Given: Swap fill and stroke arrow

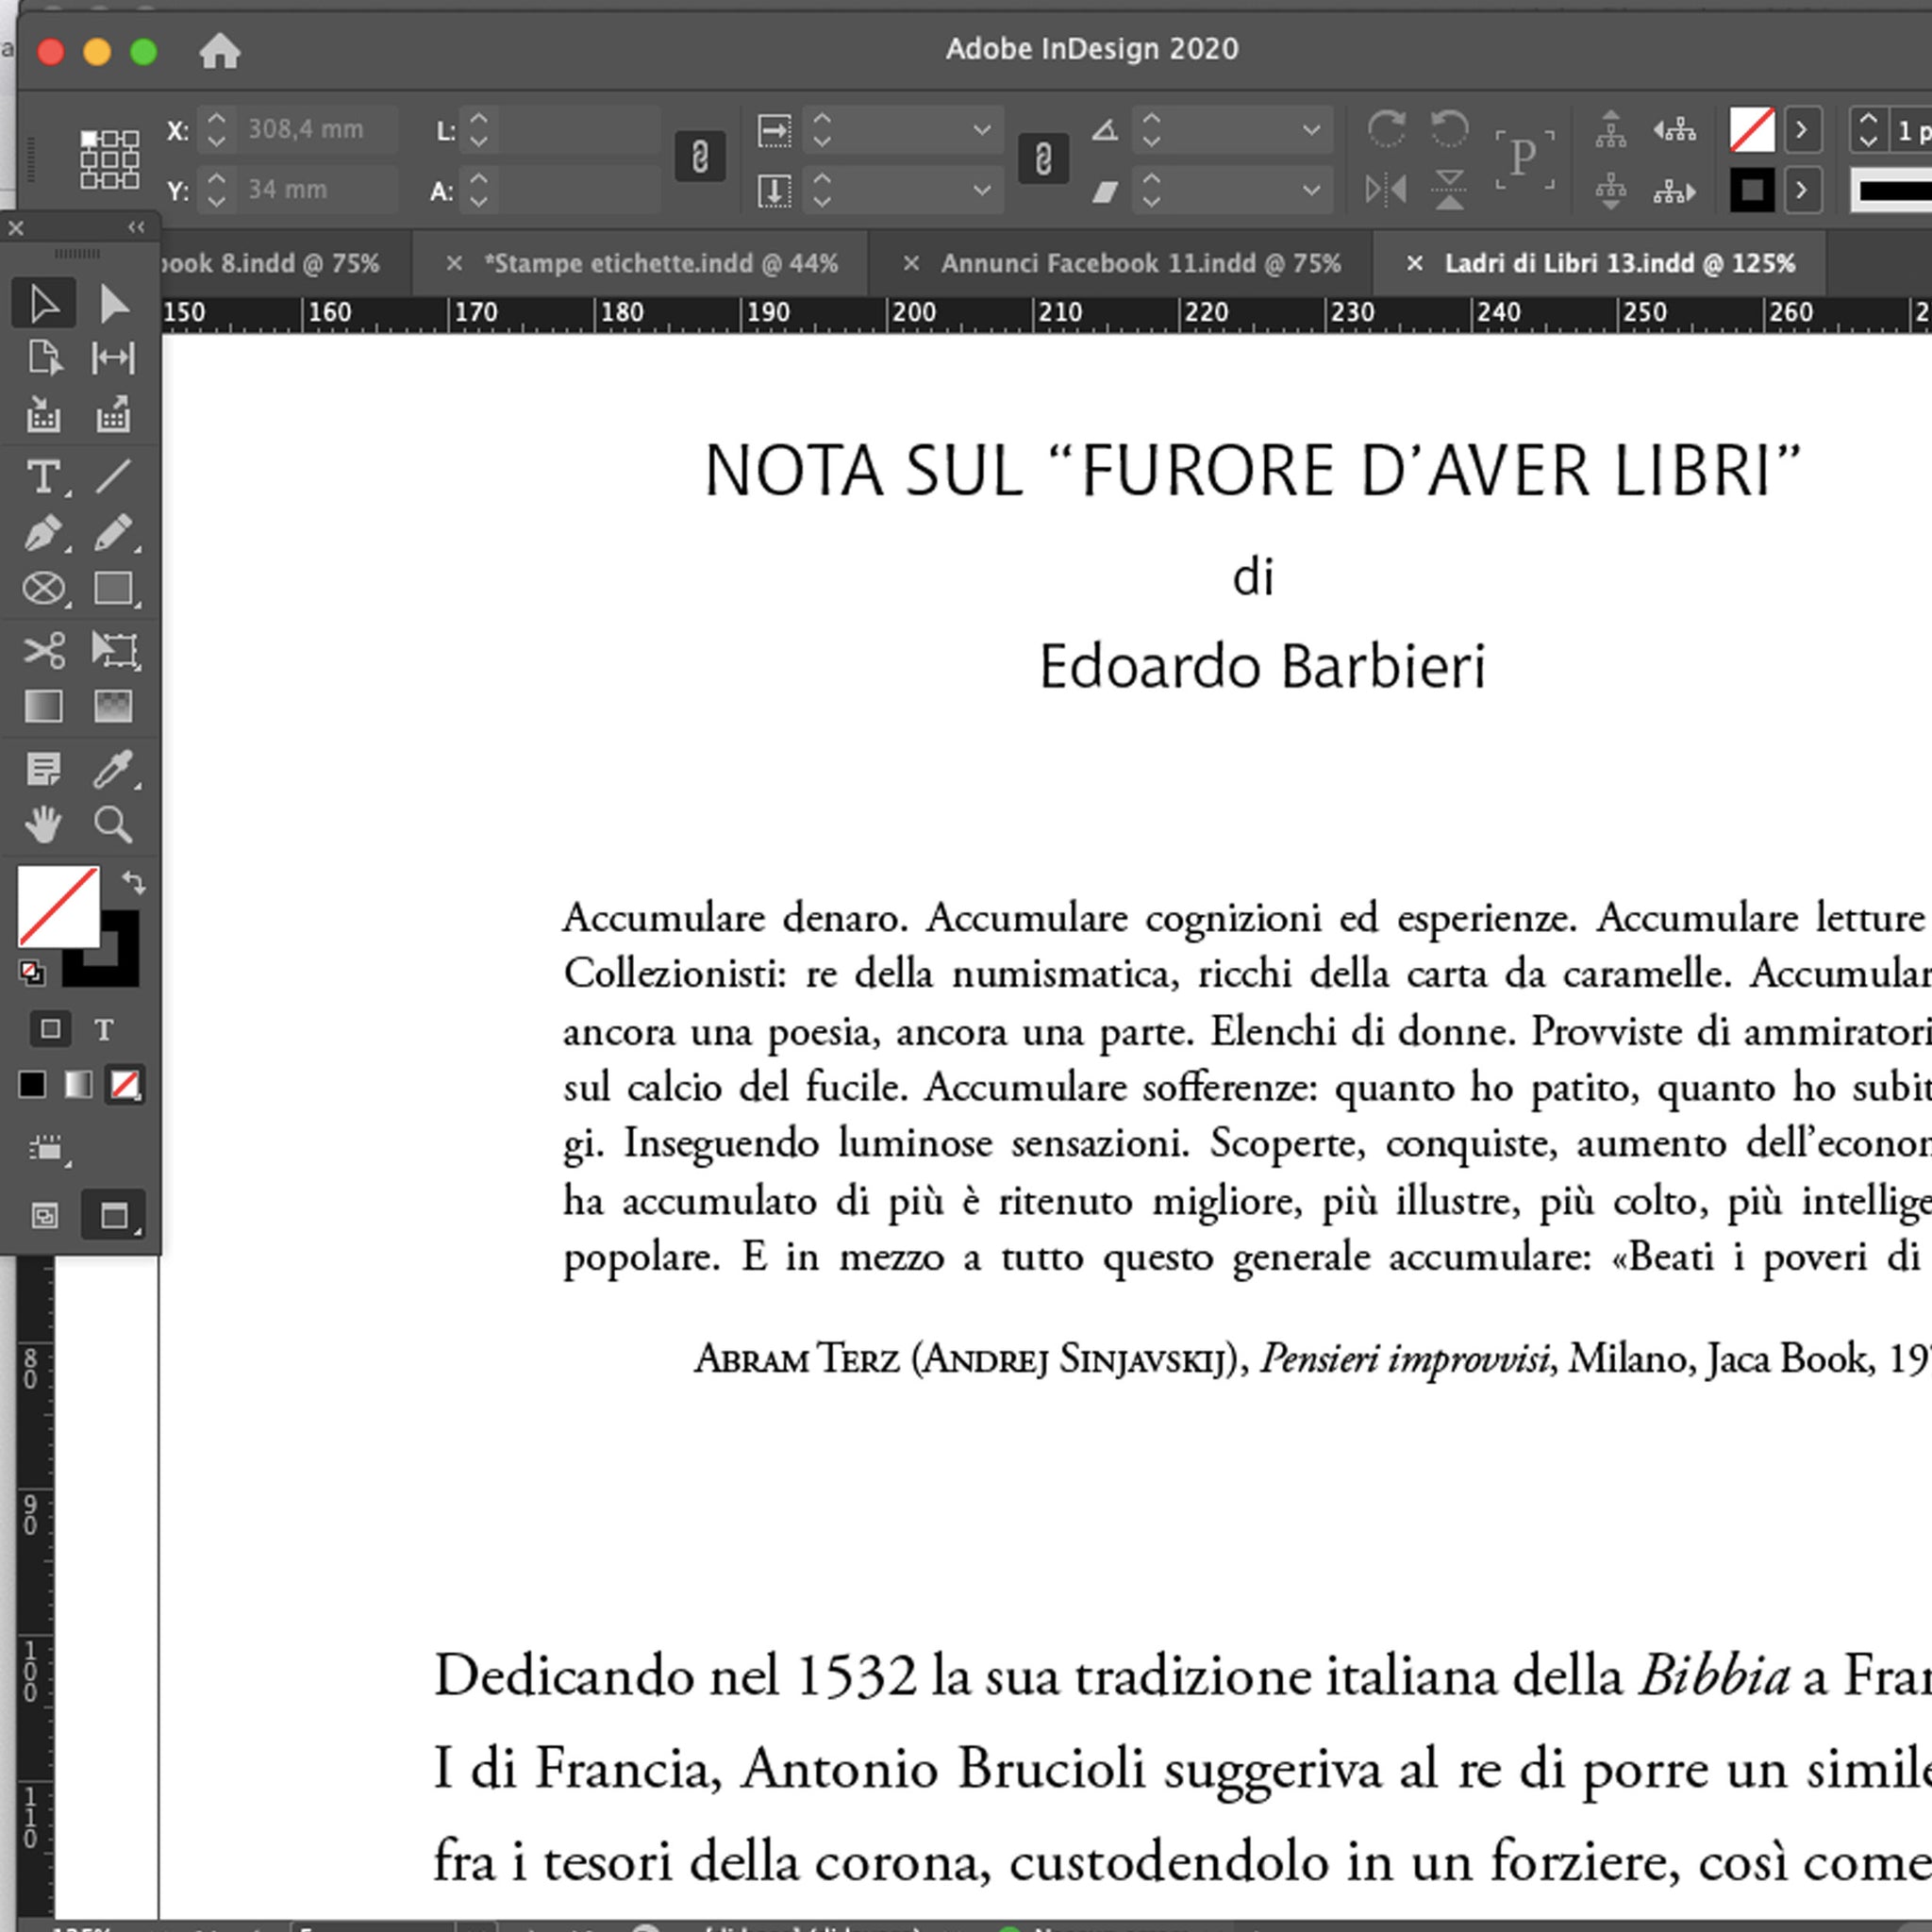Looking at the screenshot, I should tap(134, 882).
